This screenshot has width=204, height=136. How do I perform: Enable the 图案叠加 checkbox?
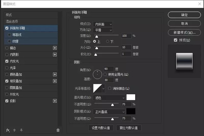7,88
